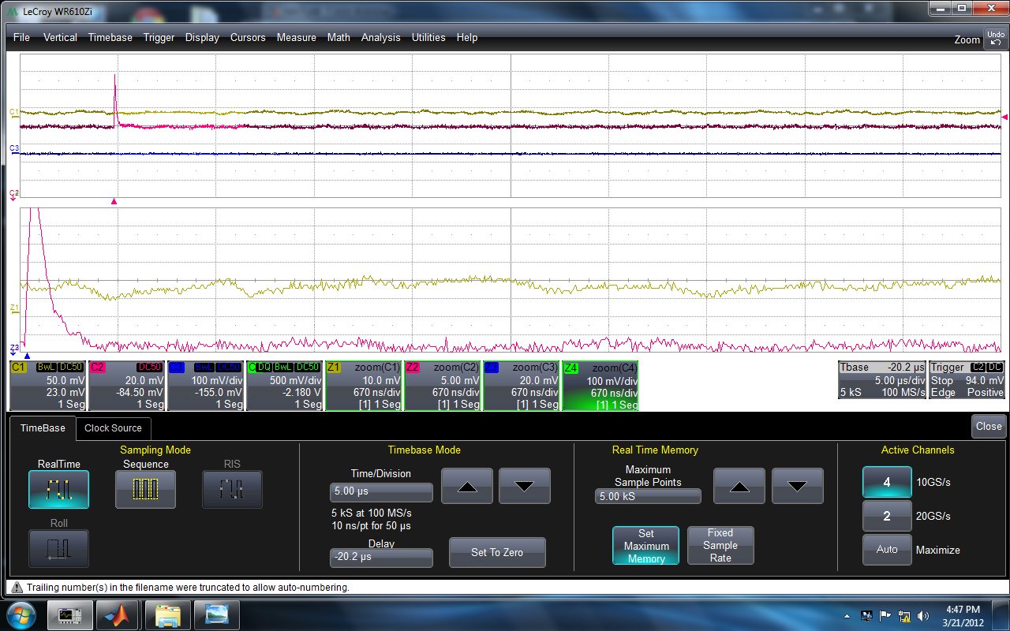Open the oscilloscope app from the taskbar
This screenshot has height=631, width=1010.
(70, 614)
